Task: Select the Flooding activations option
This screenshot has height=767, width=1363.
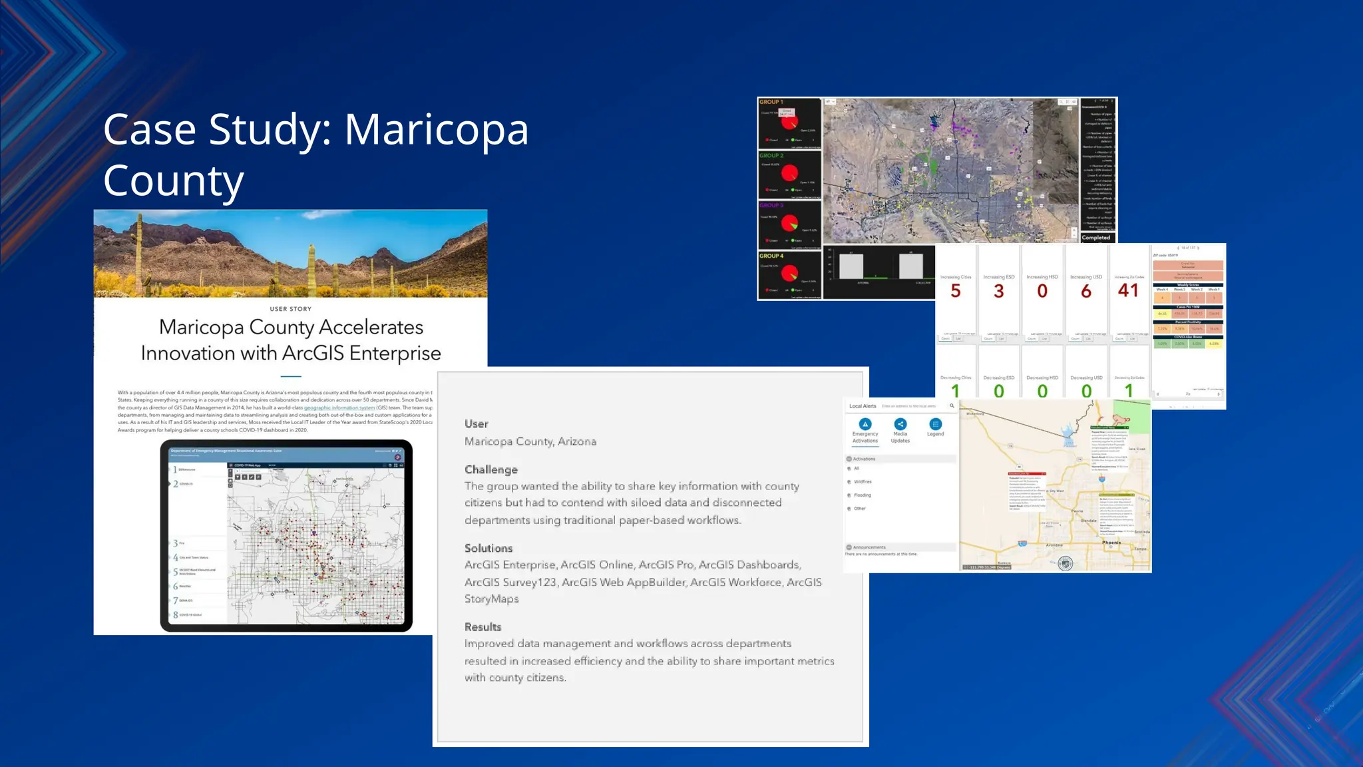Action: (x=859, y=495)
